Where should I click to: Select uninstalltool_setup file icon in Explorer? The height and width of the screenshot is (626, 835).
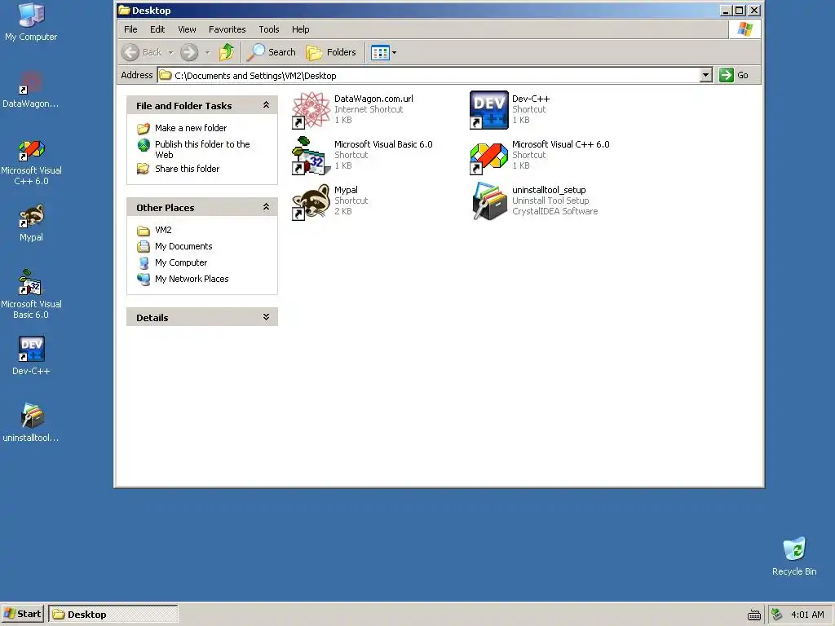click(489, 201)
